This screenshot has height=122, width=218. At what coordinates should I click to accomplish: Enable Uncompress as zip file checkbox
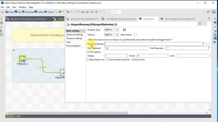pyautogui.click(x=108, y=60)
